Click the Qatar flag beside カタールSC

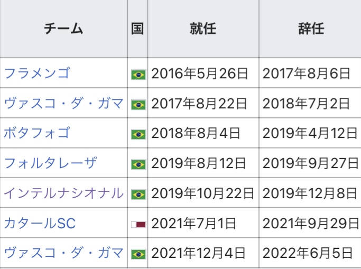click(x=138, y=224)
